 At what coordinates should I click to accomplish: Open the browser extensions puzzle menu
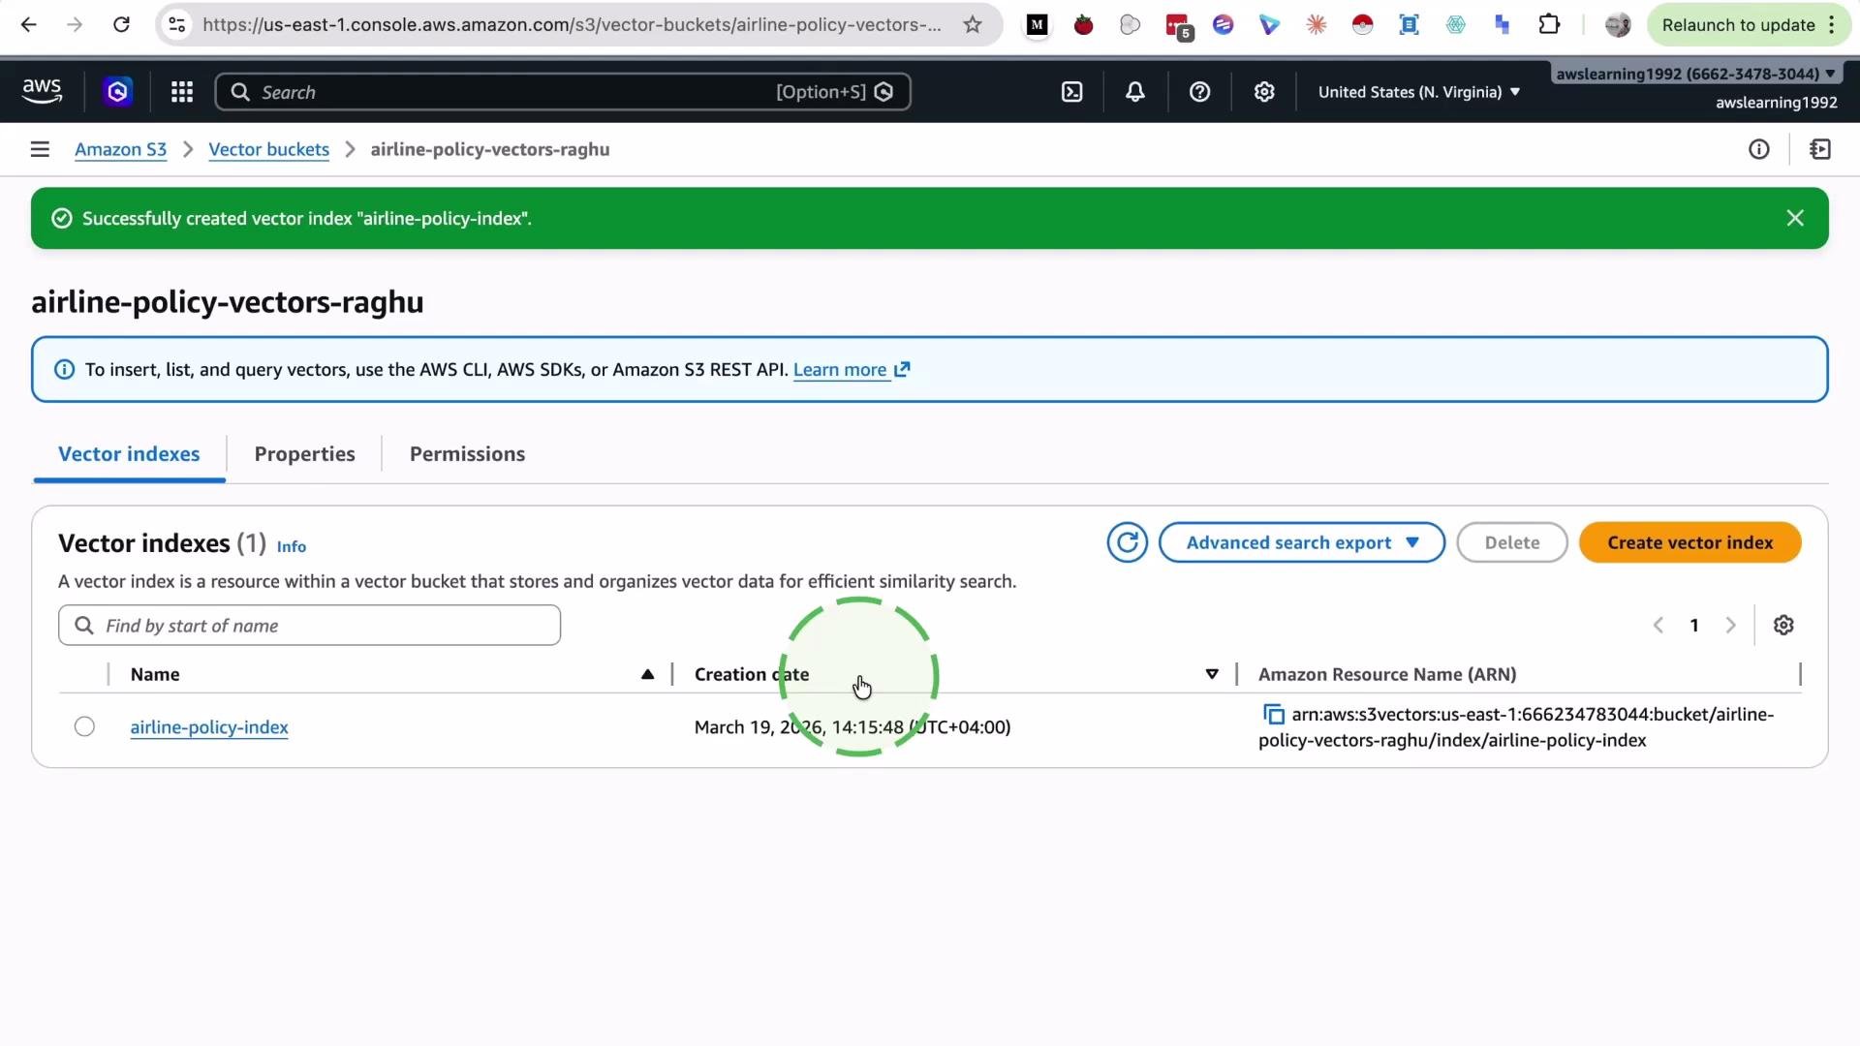tap(1549, 25)
